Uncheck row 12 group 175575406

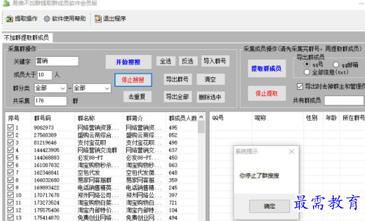point(11,210)
